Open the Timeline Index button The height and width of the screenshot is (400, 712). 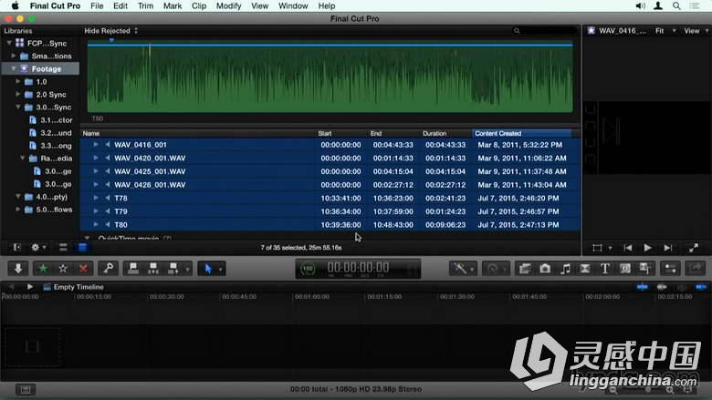click(26, 389)
